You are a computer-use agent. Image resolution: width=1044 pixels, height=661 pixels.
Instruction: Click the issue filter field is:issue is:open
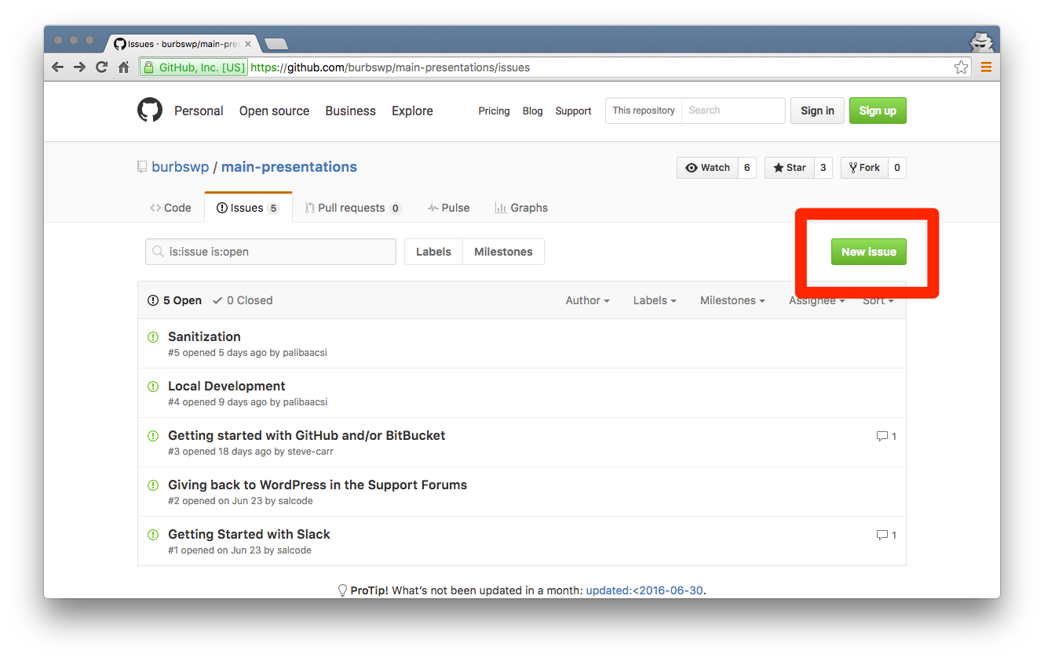271,252
